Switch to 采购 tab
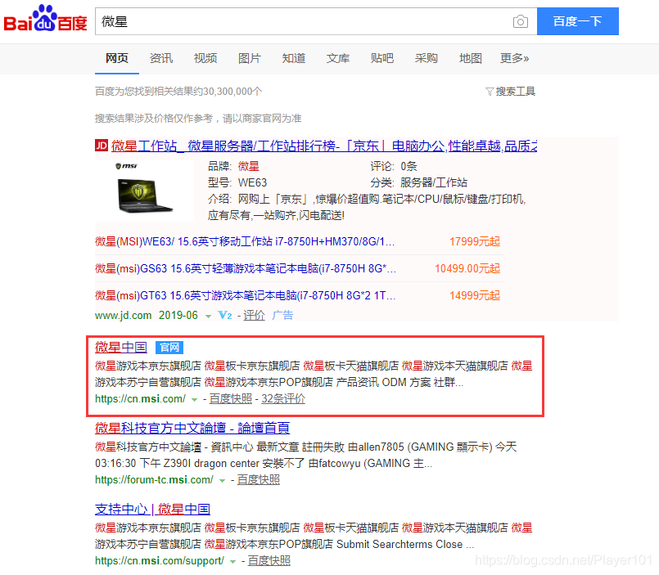The width and height of the screenshot is (659, 575). [x=427, y=58]
